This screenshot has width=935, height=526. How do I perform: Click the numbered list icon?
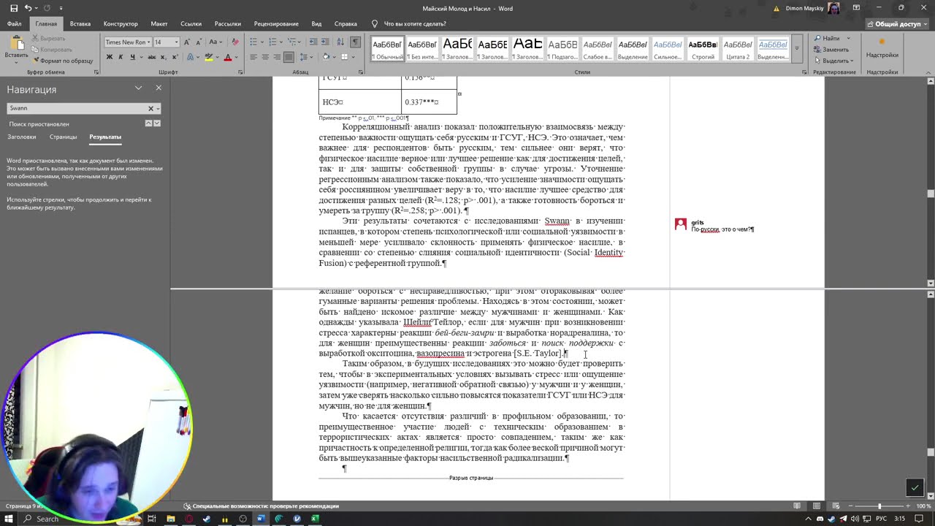272,42
